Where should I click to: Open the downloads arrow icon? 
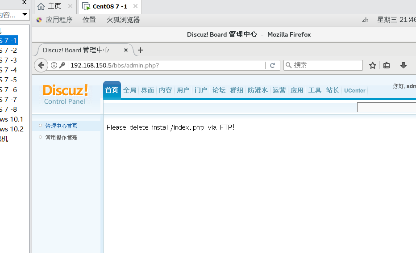(403, 65)
